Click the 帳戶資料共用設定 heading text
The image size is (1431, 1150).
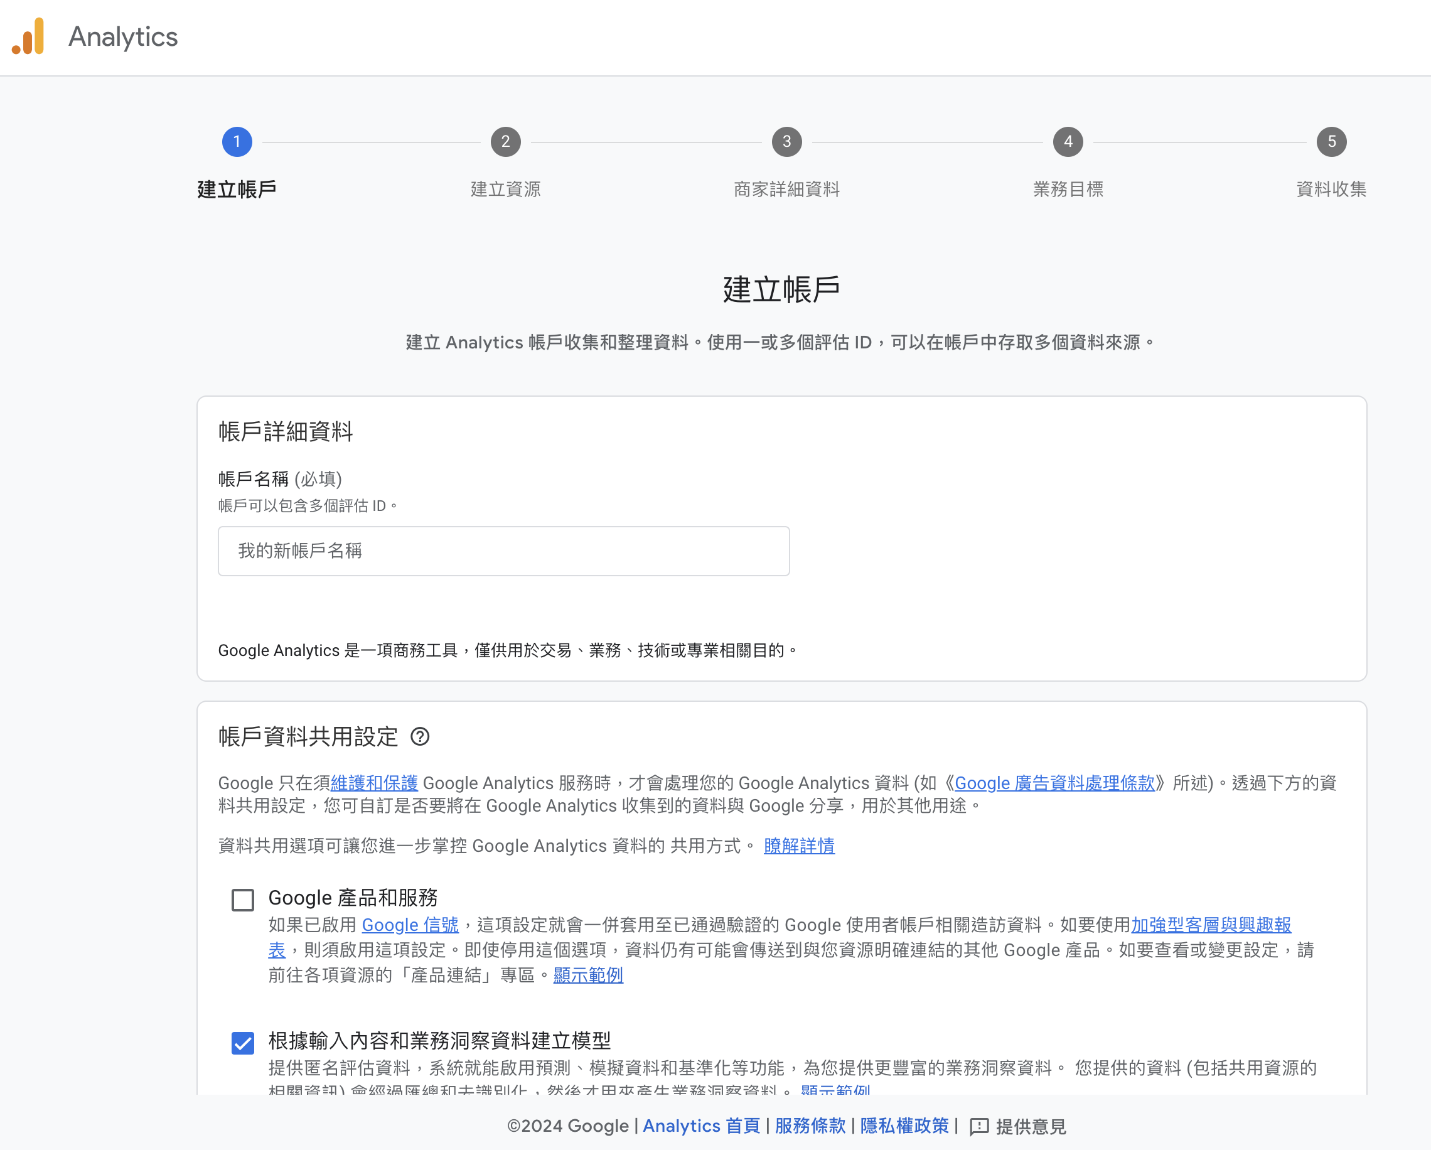(308, 736)
